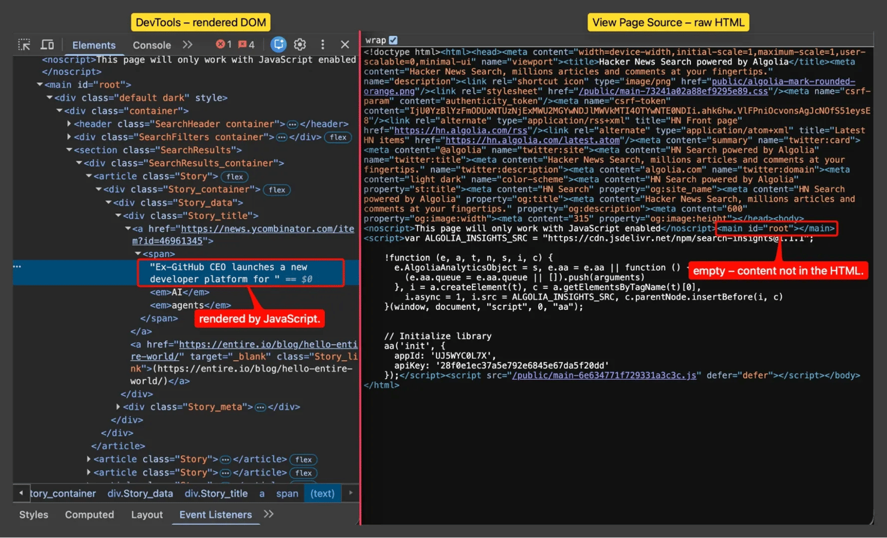Collapse the section SearchResults node
Screen dimensions: 887x538
tap(69, 150)
